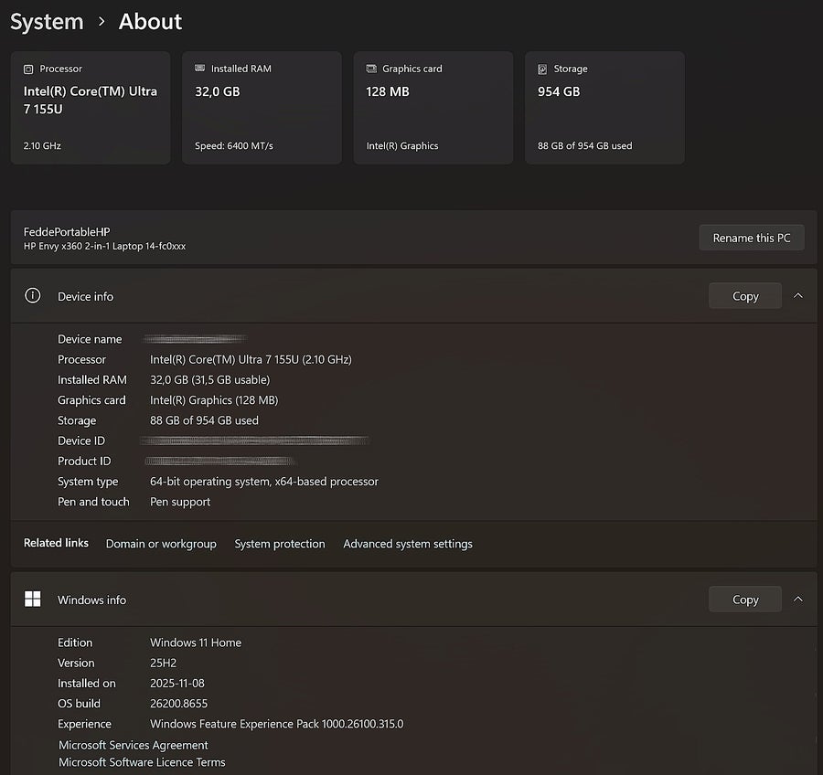Go back to System in breadcrumb
The image size is (823, 775).
(x=47, y=22)
